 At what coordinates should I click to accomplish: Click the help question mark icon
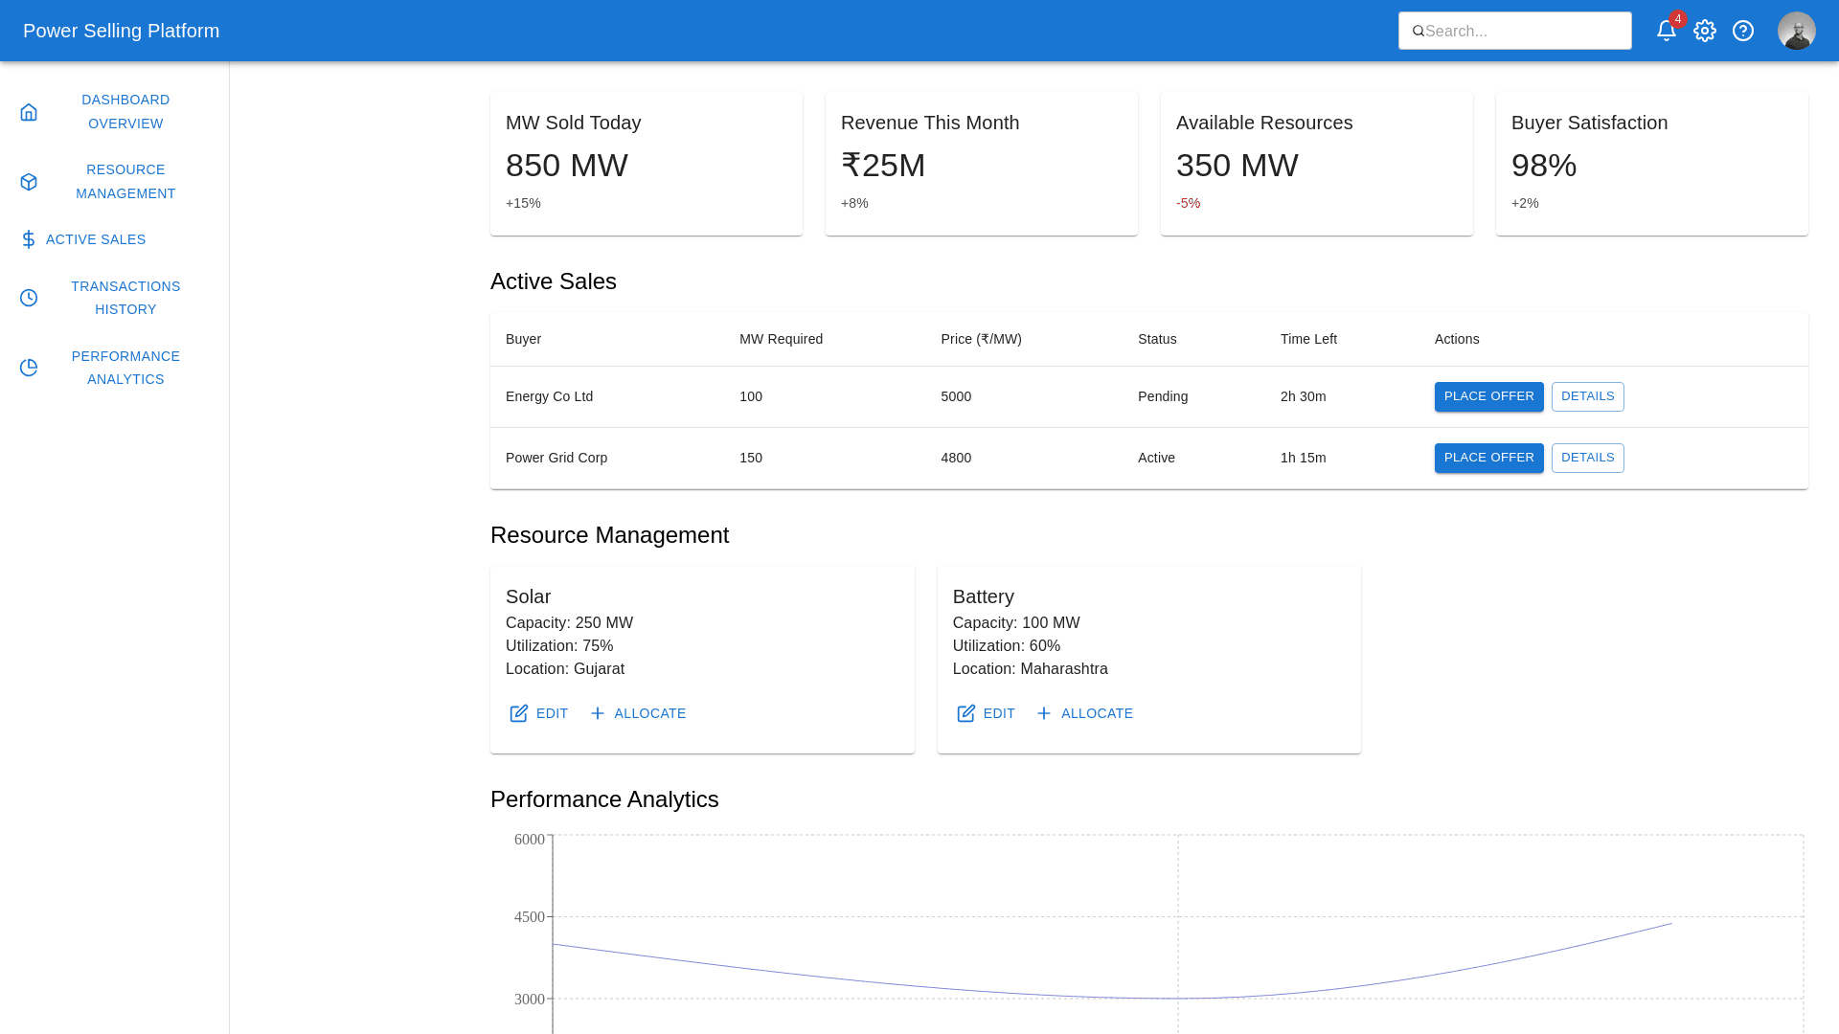pyautogui.click(x=1743, y=31)
